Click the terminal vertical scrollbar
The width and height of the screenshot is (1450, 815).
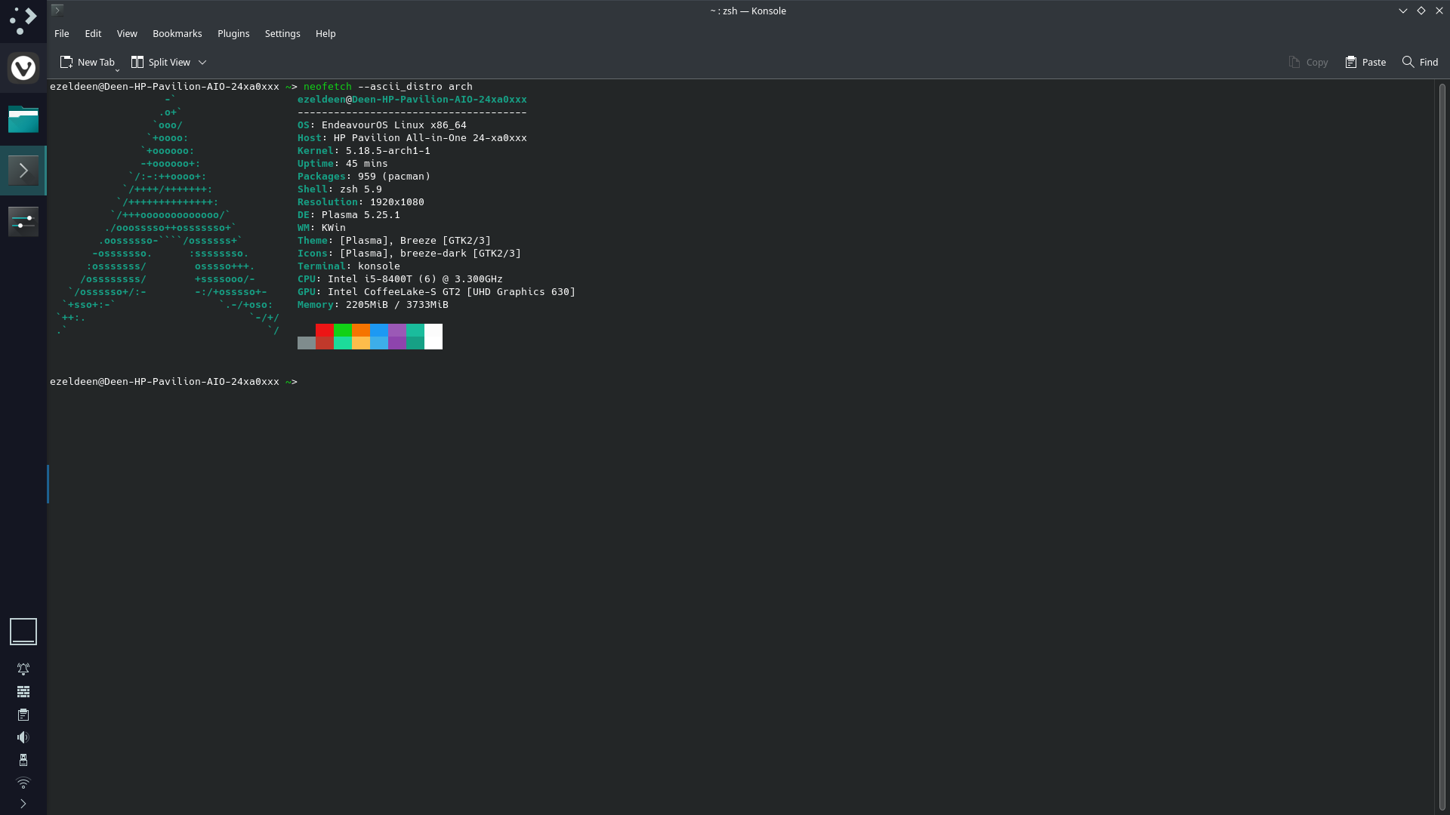click(1442, 445)
